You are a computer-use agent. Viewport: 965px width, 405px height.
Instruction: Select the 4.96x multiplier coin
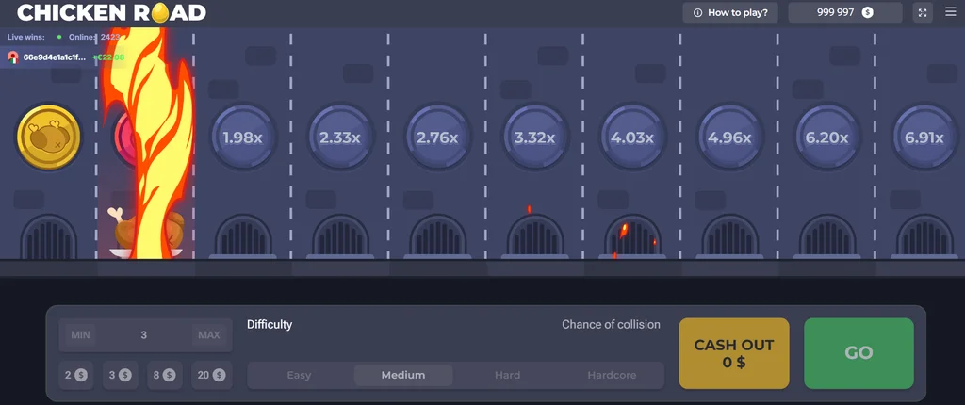(729, 138)
